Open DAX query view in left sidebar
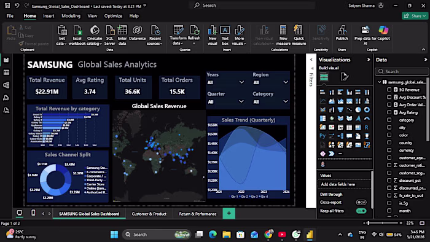 (6, 98)
